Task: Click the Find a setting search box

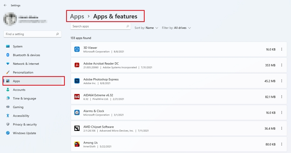Action: pos(32,34)
